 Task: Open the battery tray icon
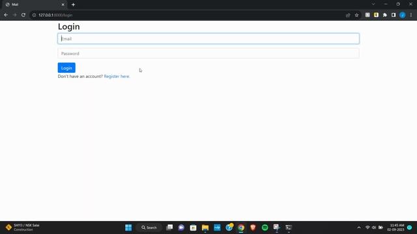point(381,227)
